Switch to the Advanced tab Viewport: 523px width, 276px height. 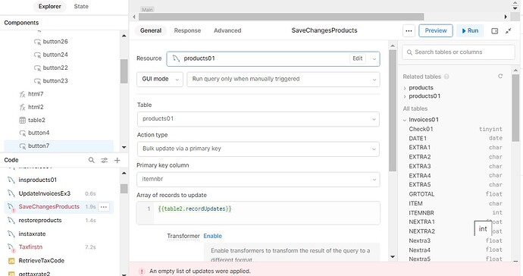coord(227,30)
